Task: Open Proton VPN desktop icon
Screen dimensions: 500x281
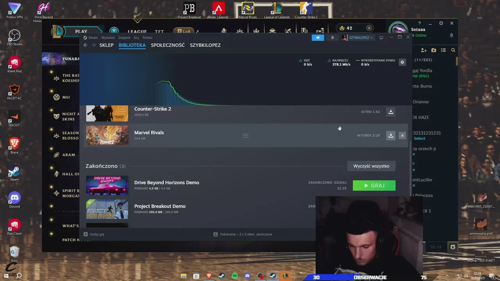Action: tap(14, 11)
